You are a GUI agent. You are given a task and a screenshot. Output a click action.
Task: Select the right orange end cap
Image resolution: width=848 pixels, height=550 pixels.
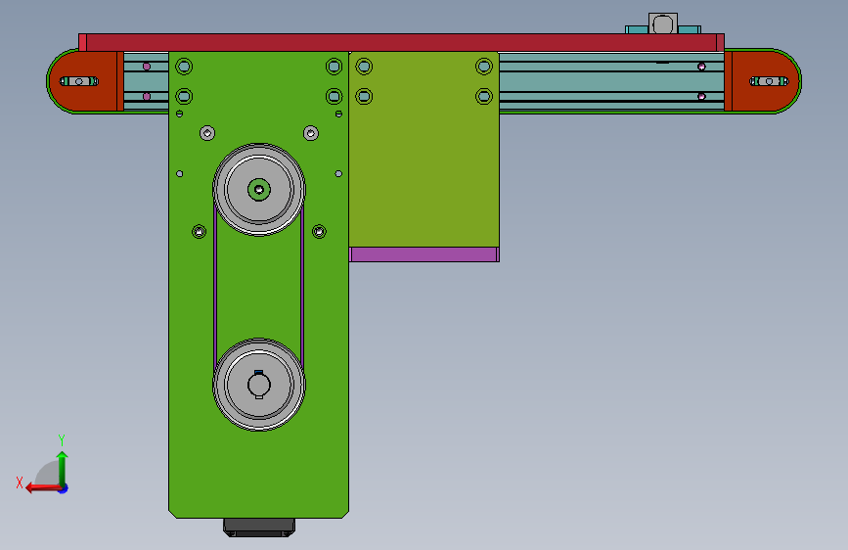762,81
